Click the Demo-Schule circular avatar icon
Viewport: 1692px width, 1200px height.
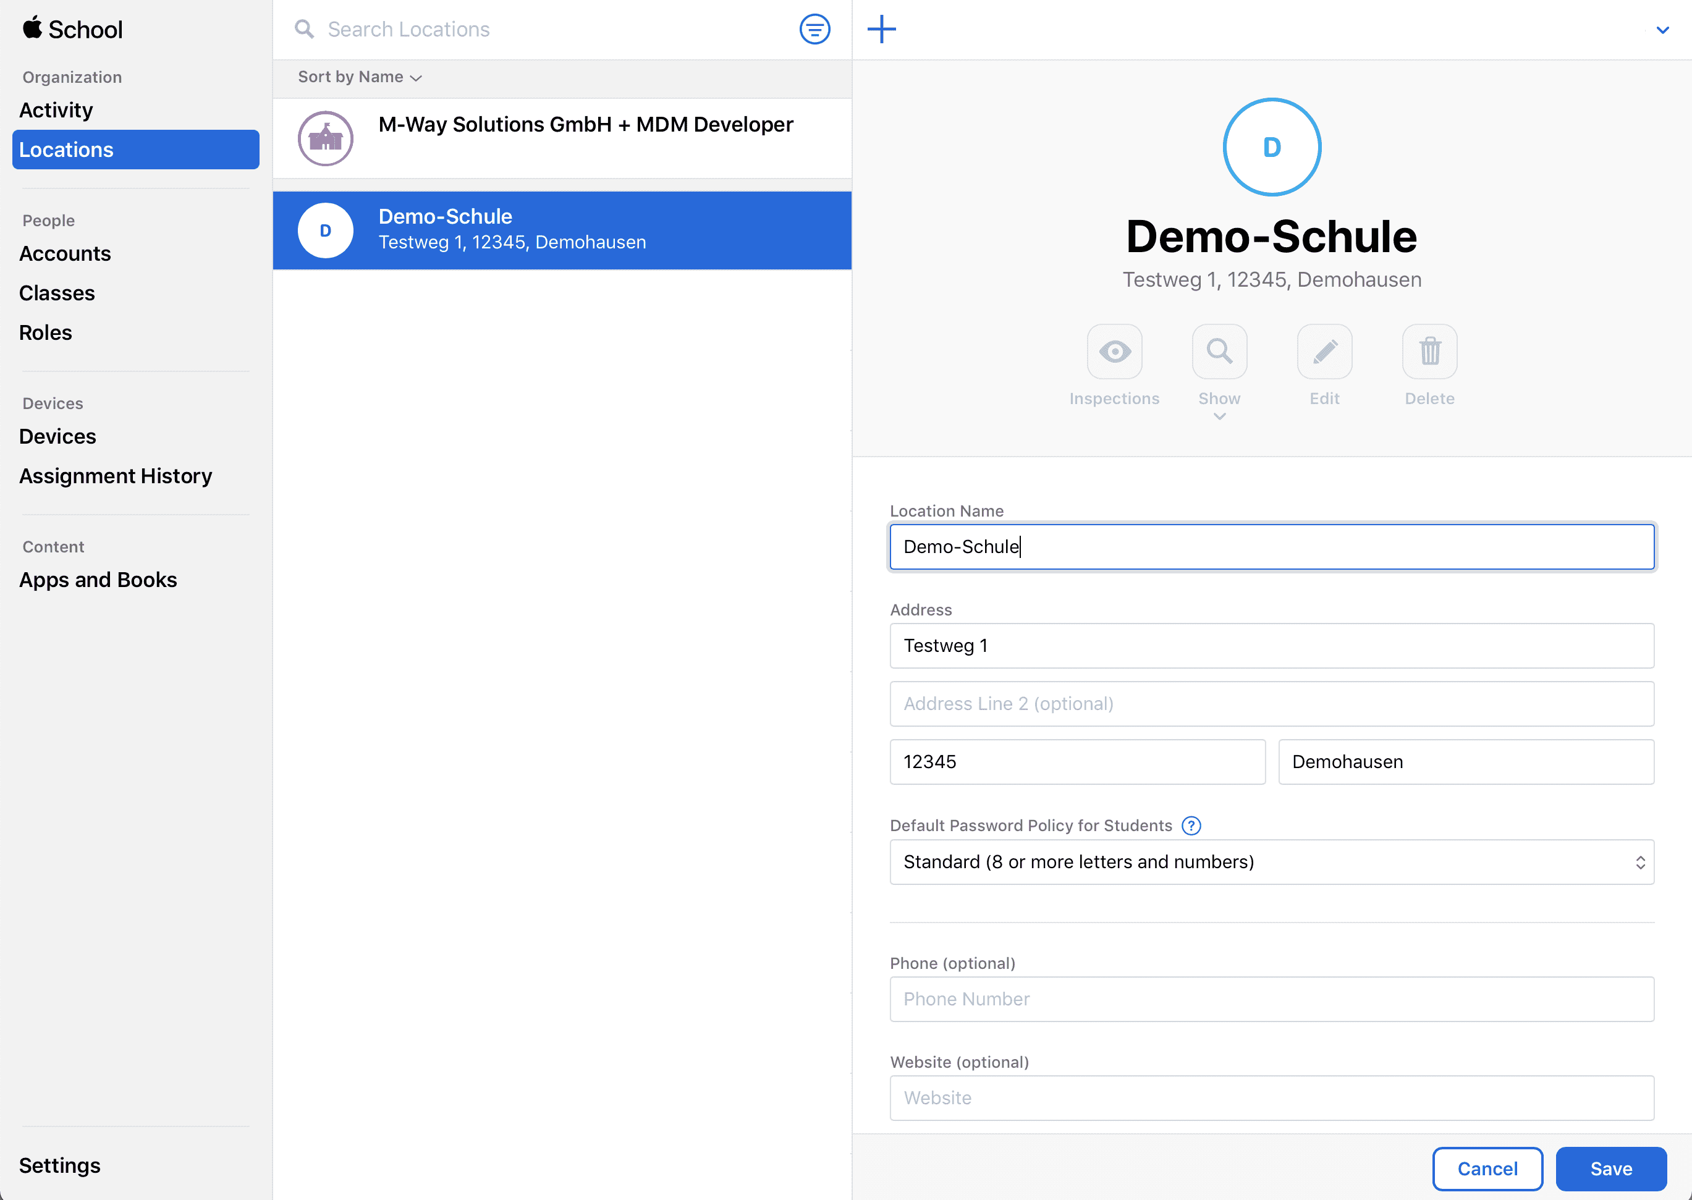1272,146
